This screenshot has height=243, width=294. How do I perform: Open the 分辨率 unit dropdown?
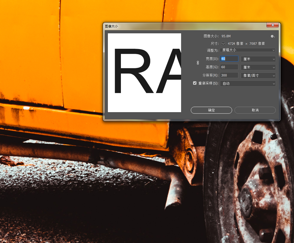click(x=258, y=75)
